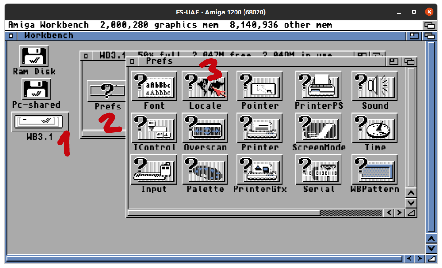The image size is (442, 268).
Task: Click the Workbench window close gadget
Action: [11, 36]
